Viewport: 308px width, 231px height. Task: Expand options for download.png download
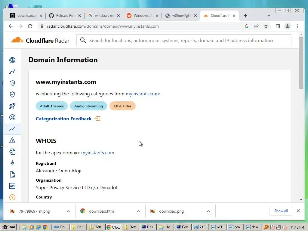coord(208,211)
